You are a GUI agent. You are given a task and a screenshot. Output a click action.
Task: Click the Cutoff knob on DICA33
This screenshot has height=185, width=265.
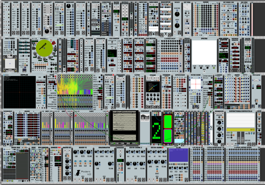click(177, 25)
